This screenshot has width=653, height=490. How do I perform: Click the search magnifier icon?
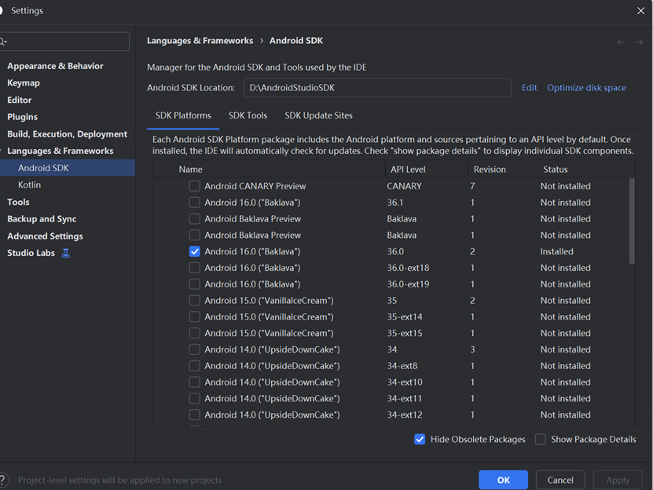(x=2, y=42)
